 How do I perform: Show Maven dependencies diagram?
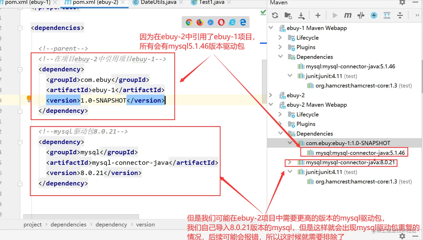tap(387, 15)
